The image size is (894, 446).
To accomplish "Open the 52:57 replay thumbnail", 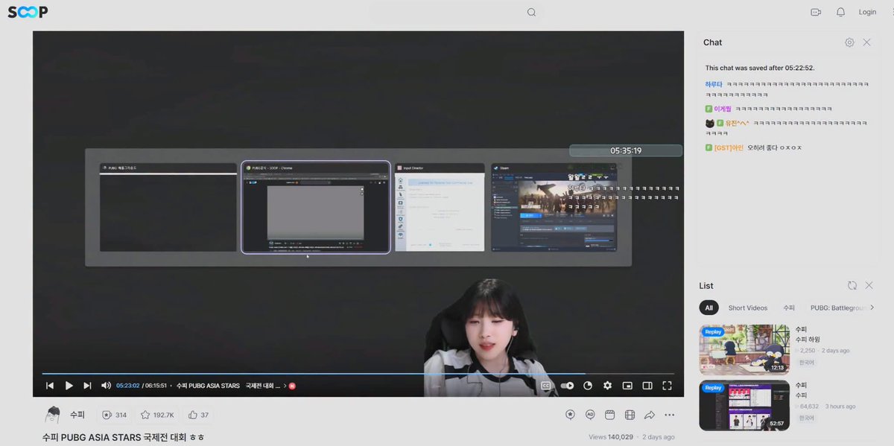I will click(744, 405).
